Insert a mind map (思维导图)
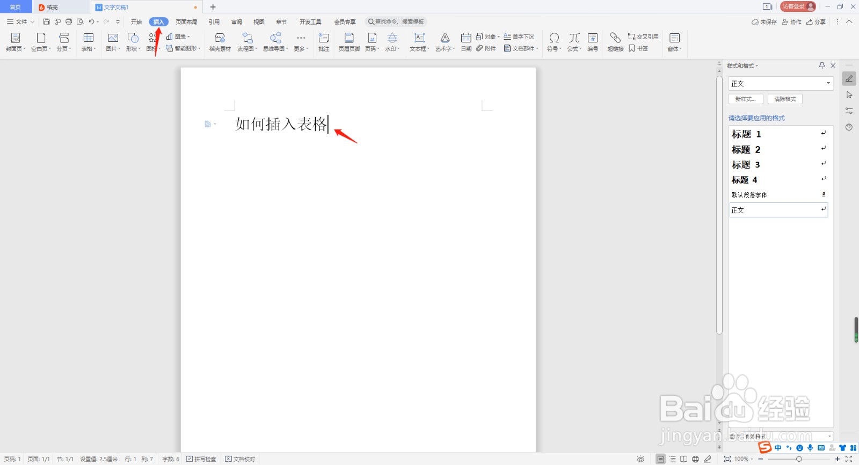The image size is (859, 465). (275, 42)
